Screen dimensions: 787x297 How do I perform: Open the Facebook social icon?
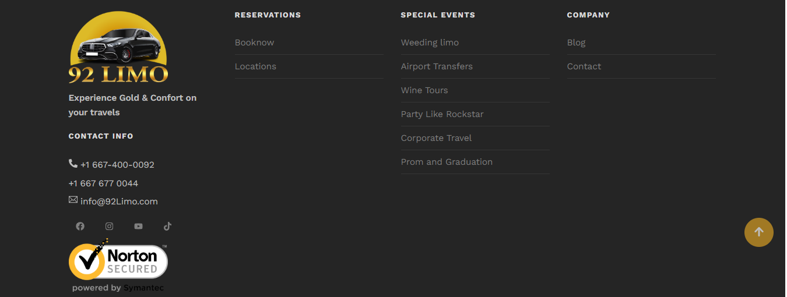pyautogui.click(x=80, y=227)
